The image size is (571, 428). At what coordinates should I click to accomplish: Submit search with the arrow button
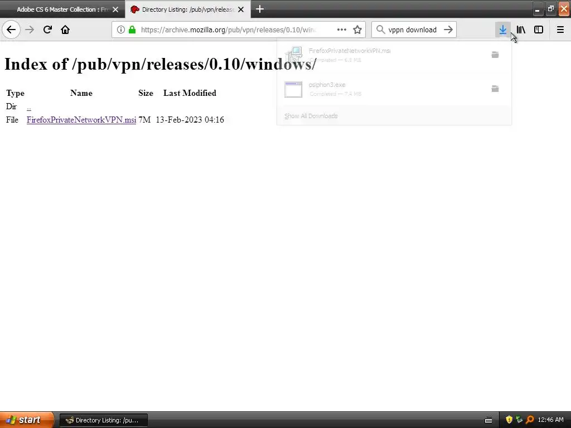pyautogui.click(x=448, y=30)
